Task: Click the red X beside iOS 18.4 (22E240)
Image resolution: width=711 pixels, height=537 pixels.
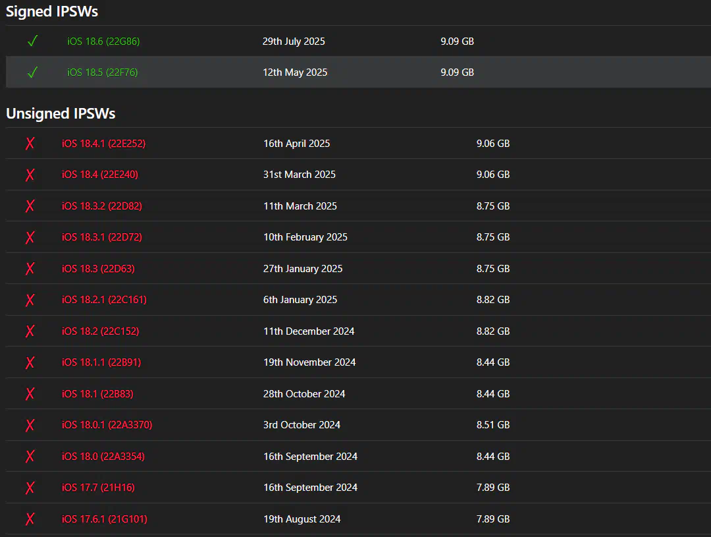Action: click(x=30, y=175)
